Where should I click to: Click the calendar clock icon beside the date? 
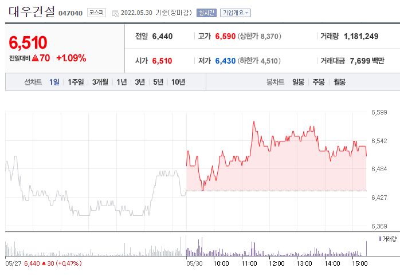(116, 14)
